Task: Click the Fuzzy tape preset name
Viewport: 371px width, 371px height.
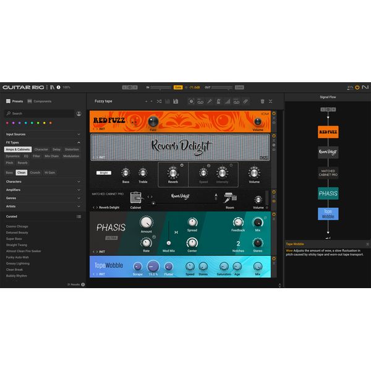Action: tap(103, 101)
